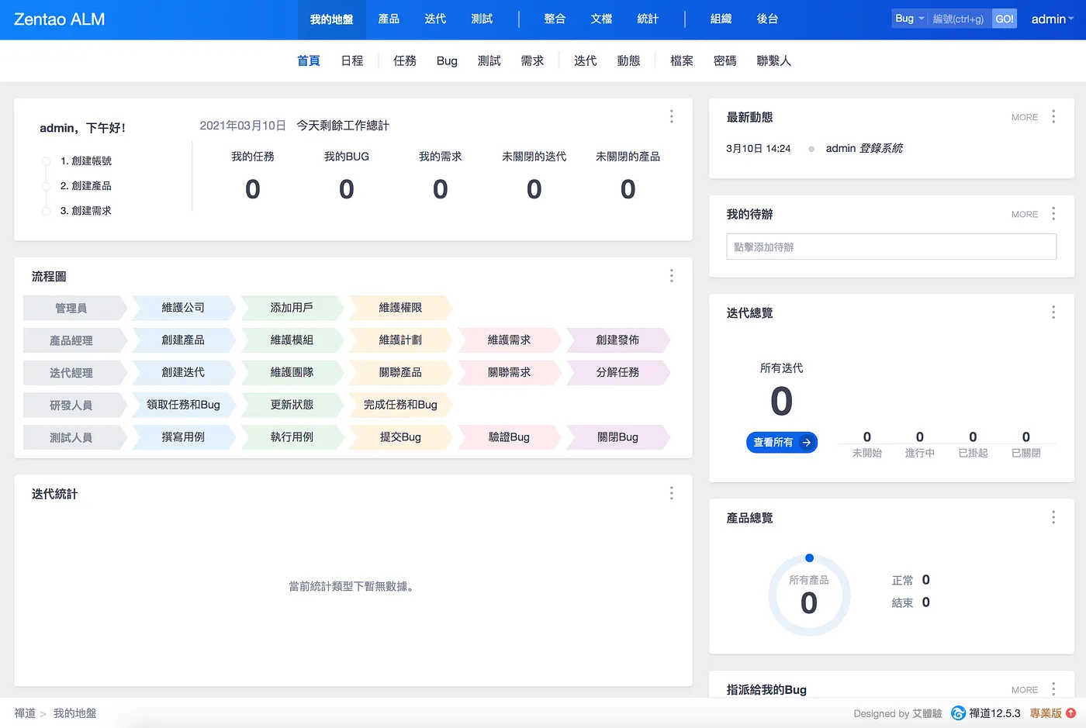Open the 後台 admin menu
The height and width of the screenshot is (728, 1086).
[x=767, y=19]
